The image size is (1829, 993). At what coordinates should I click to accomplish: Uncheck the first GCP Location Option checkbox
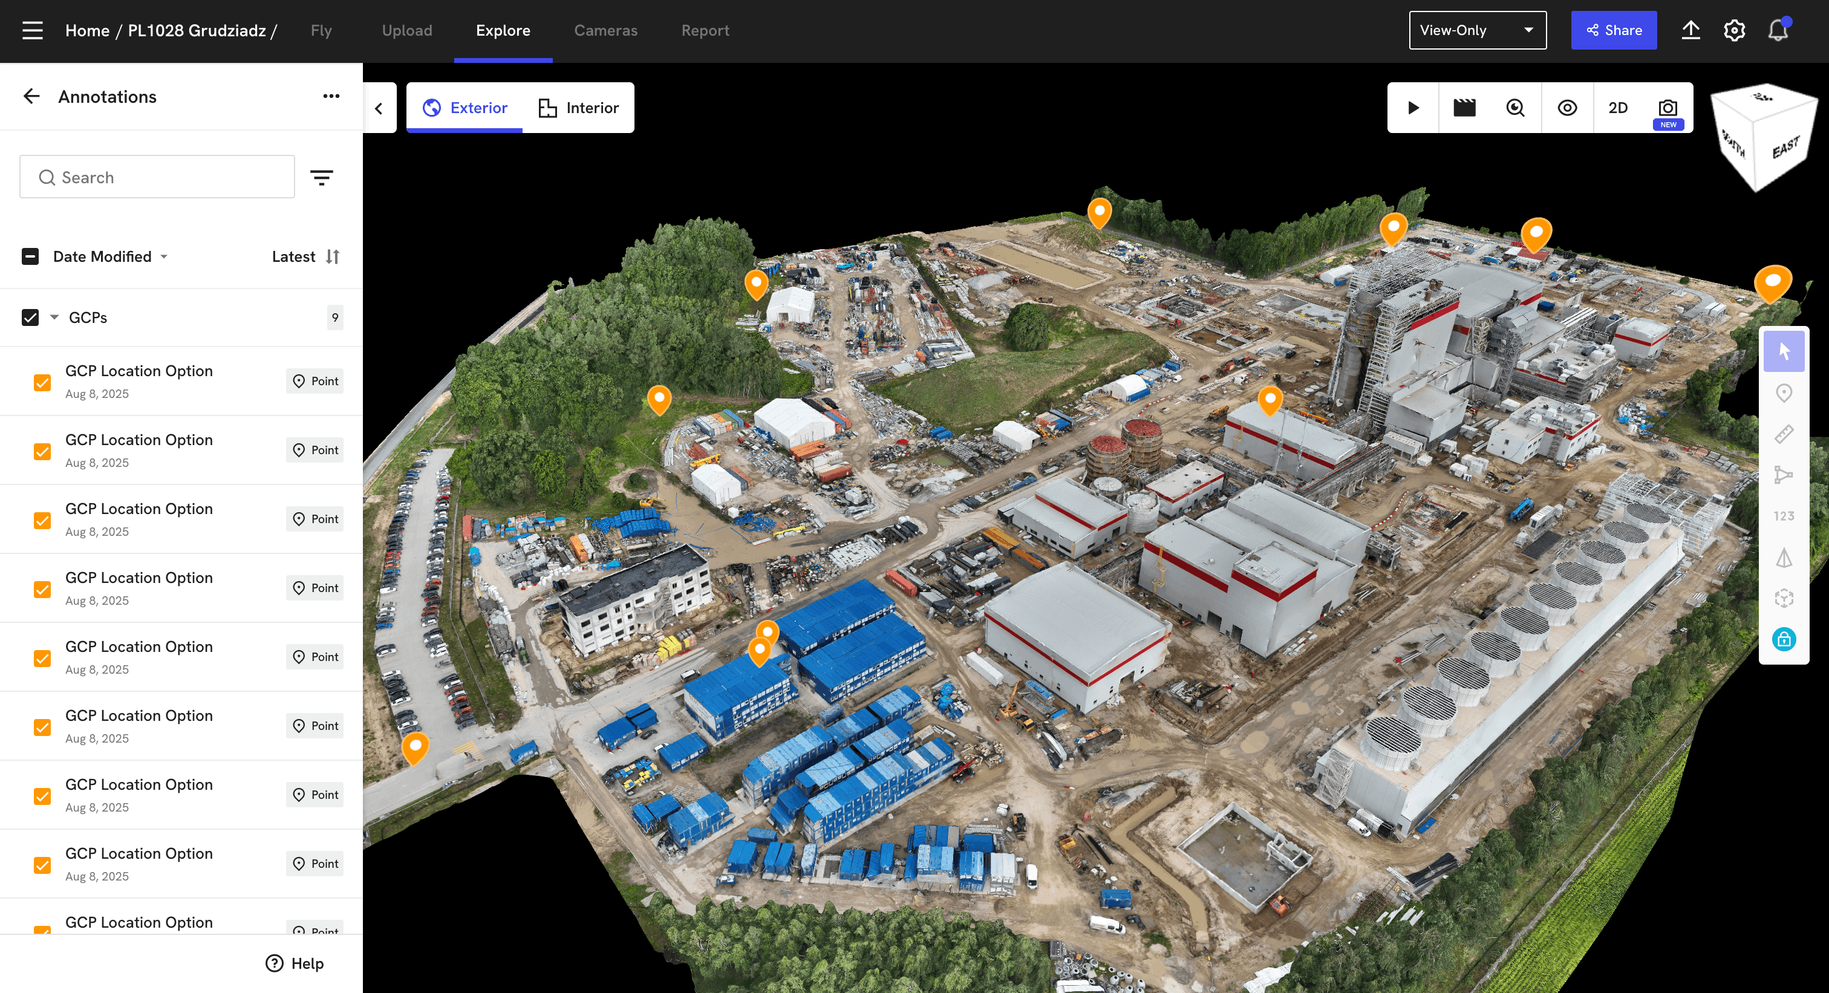tap(42, 383)
